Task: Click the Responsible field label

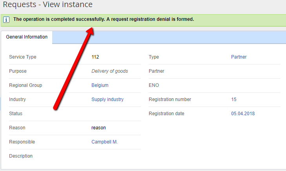Action: click(22, 142)
